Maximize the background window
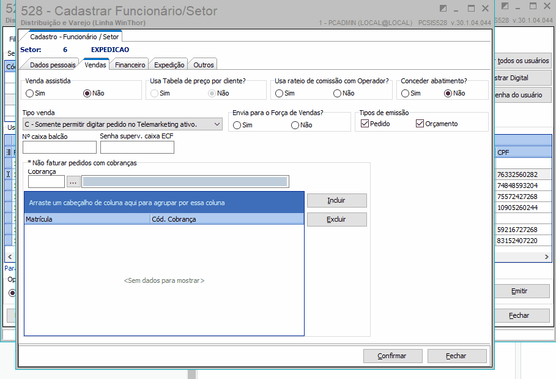The image size is (556, 379). (533, 6)
